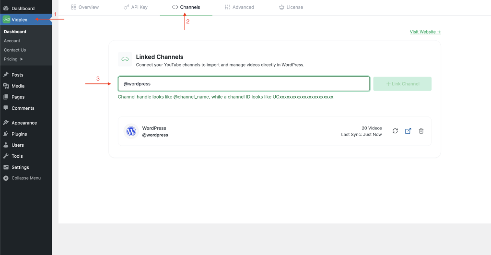
Task: Open the Advanced tab
Action: (x=239, y=7)
